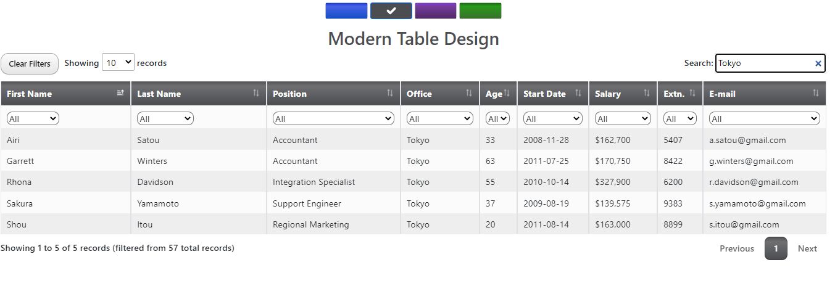Image resolution: width=835 pixels, height=307 pixels.
Task: Select the green color theme swatch
Action: 480,11
